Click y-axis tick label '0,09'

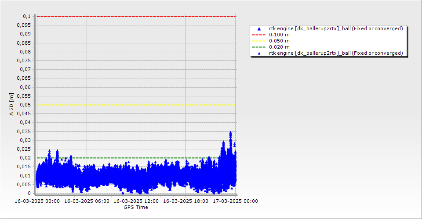pos(25,34)
